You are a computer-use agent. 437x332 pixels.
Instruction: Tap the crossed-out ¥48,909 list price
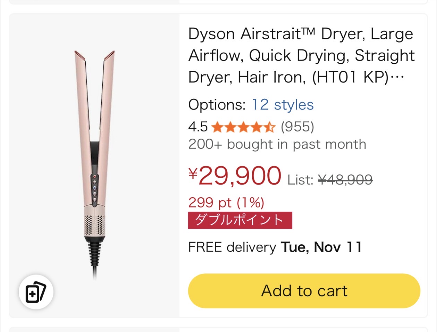(345, 180)
